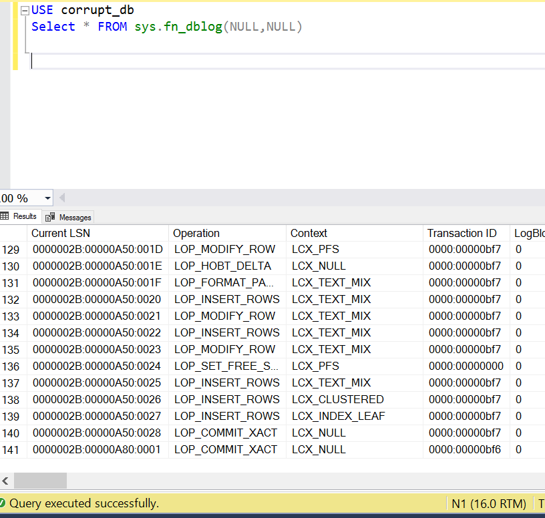
Task: Click the N1 (16.0 RTM) server status entry
Action: coord(489,504)
